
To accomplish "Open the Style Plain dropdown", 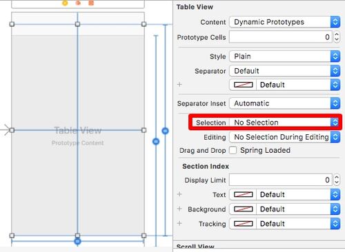I will [x=285, y=56].
